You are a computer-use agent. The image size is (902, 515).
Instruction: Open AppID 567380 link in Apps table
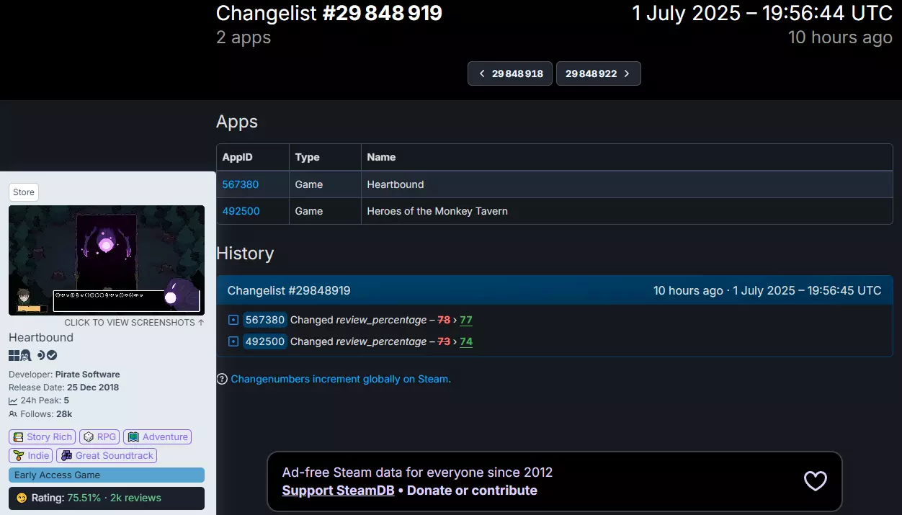coord(241,184)
